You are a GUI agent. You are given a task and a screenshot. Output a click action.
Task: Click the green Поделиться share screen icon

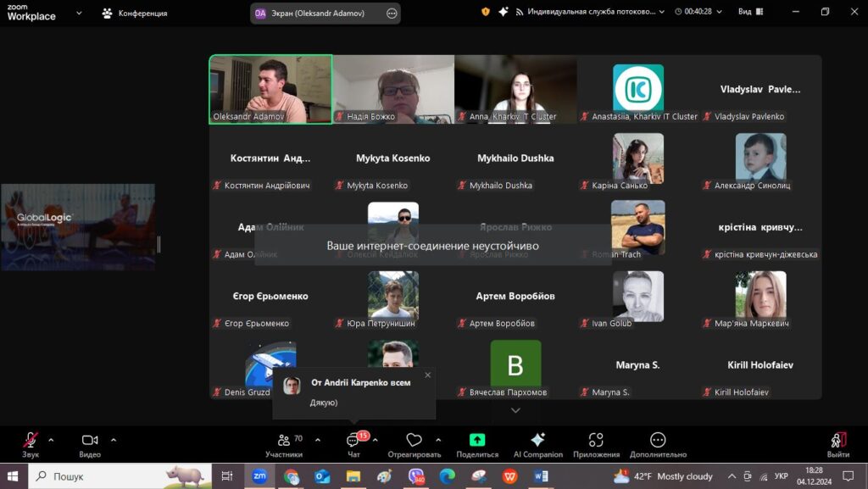pos(476,440)
